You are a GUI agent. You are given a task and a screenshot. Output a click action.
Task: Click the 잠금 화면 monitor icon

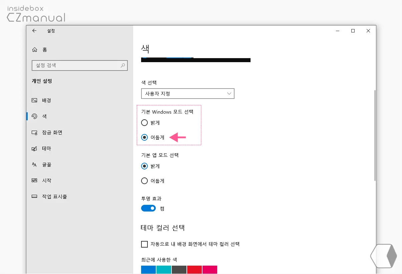[34, 133]
